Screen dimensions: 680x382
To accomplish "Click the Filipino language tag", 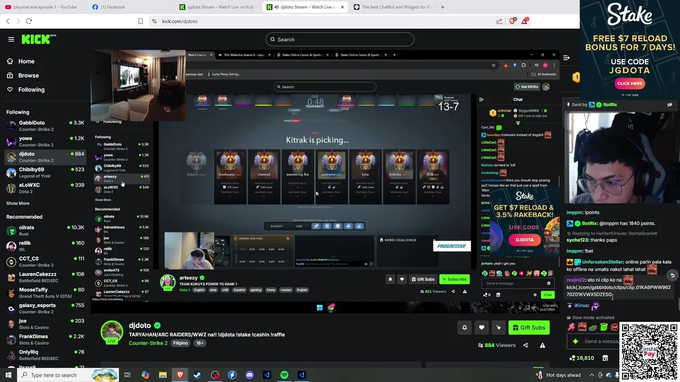I will tap(181, 343).
